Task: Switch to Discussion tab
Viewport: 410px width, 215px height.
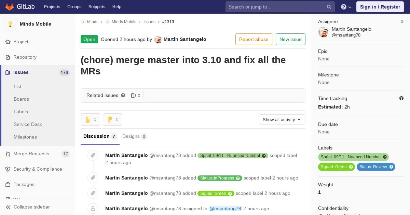Action: (100, 137)
